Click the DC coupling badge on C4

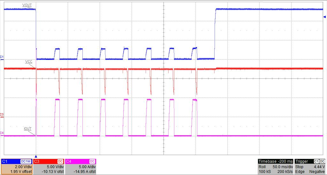[92, 161]
